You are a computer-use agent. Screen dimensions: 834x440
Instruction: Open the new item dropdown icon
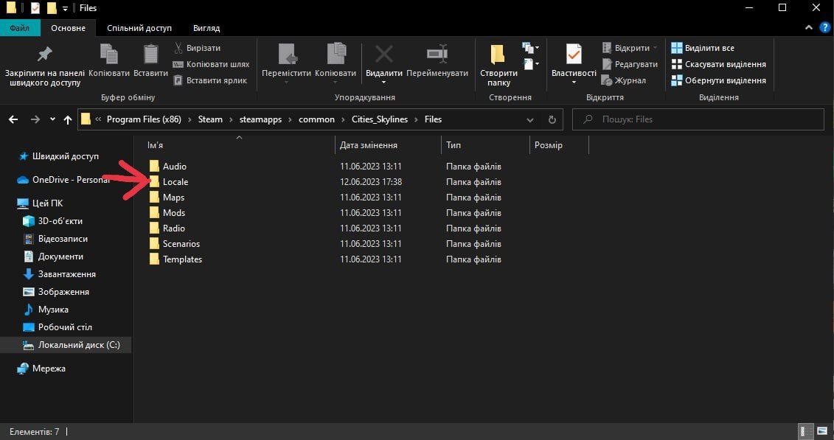pyautogui.click(x=531, y=48)
